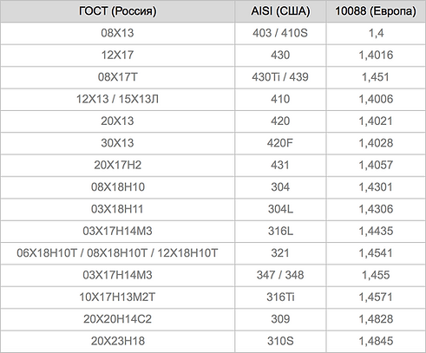Select the 1,4021 value cell
This screenshot has width=426, height=353.
[x=376, y=121]
